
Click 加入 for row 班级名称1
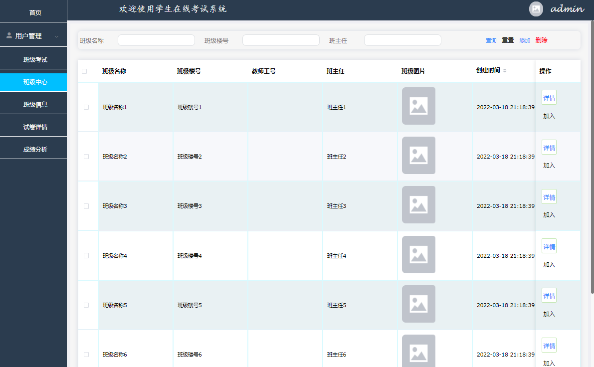549,116
